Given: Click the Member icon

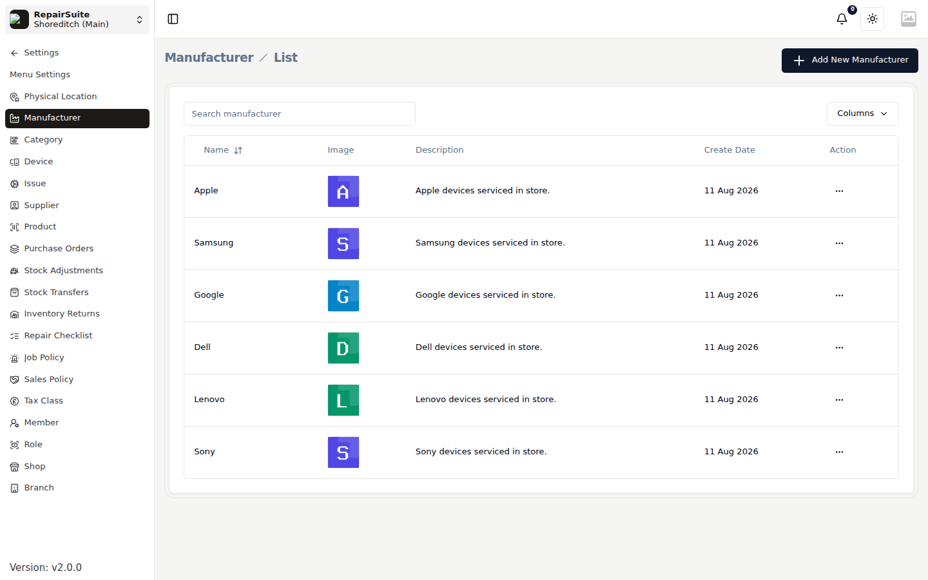Looking at the screenshot, I should 14,423.
